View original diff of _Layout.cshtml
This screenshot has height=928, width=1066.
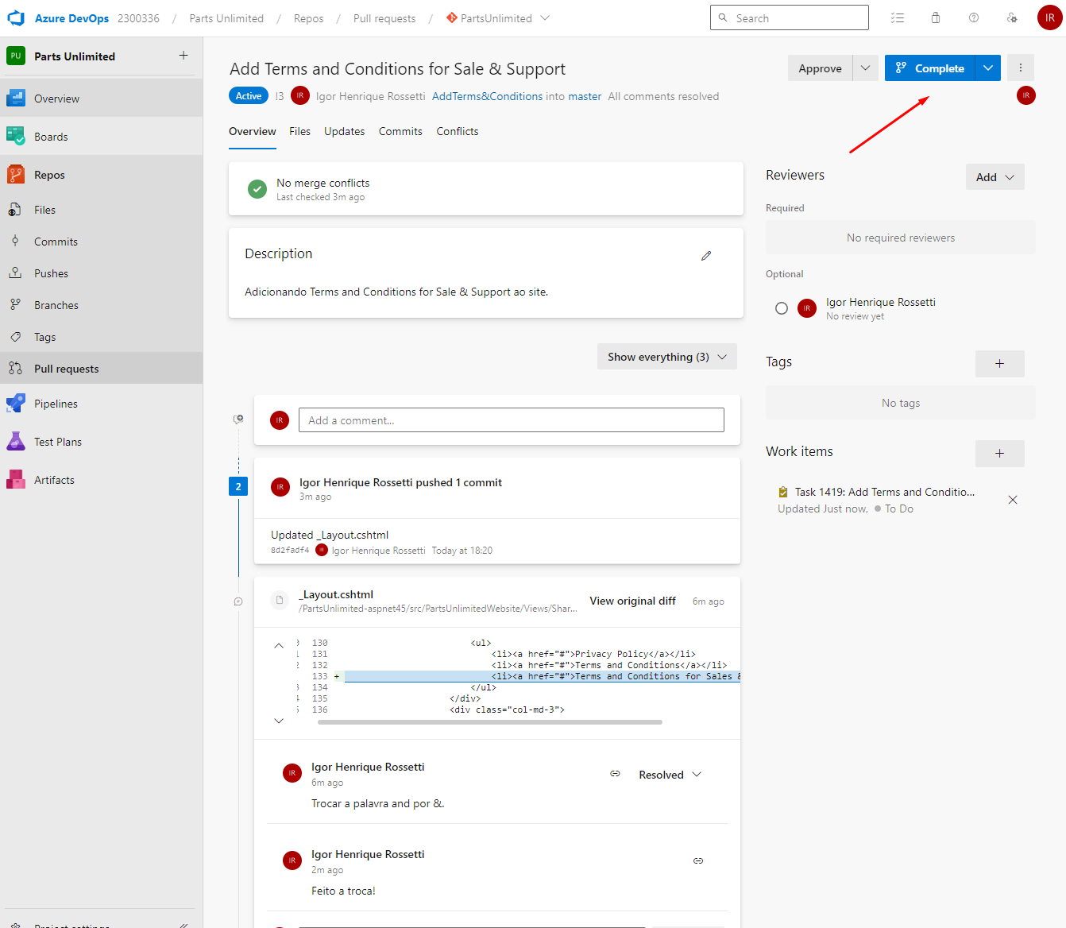632,601
